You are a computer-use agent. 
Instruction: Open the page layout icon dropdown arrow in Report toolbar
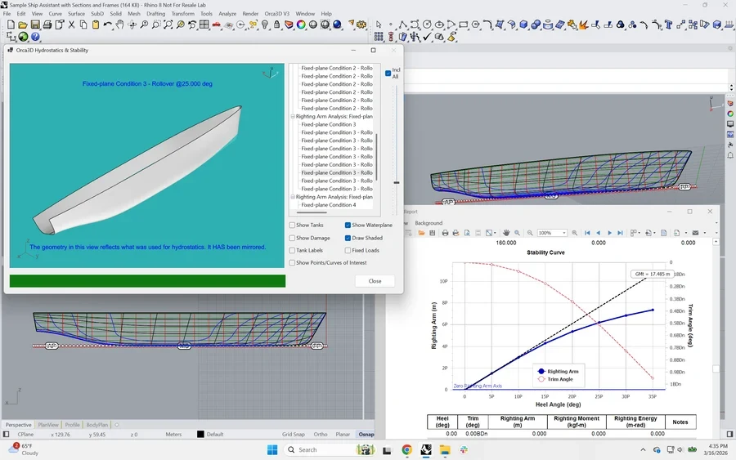point(639,233)
